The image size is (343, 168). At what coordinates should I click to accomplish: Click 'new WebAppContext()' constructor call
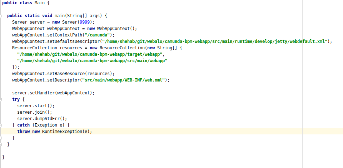111,29
